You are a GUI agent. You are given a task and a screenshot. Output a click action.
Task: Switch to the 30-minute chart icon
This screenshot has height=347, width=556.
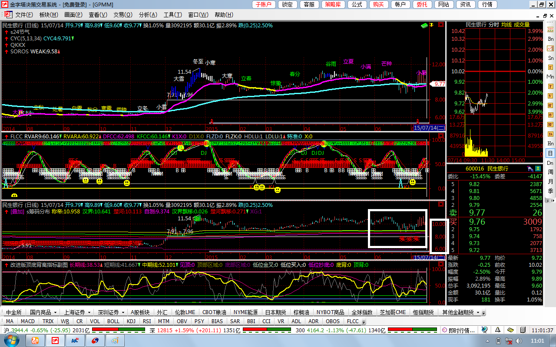[x=550, y=124]
